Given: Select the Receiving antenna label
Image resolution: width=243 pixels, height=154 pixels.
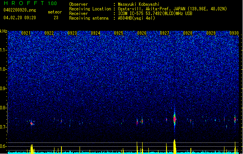Looking at the screenshot, I should 89,18.
